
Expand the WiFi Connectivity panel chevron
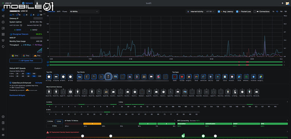click(x=287, y=120)
